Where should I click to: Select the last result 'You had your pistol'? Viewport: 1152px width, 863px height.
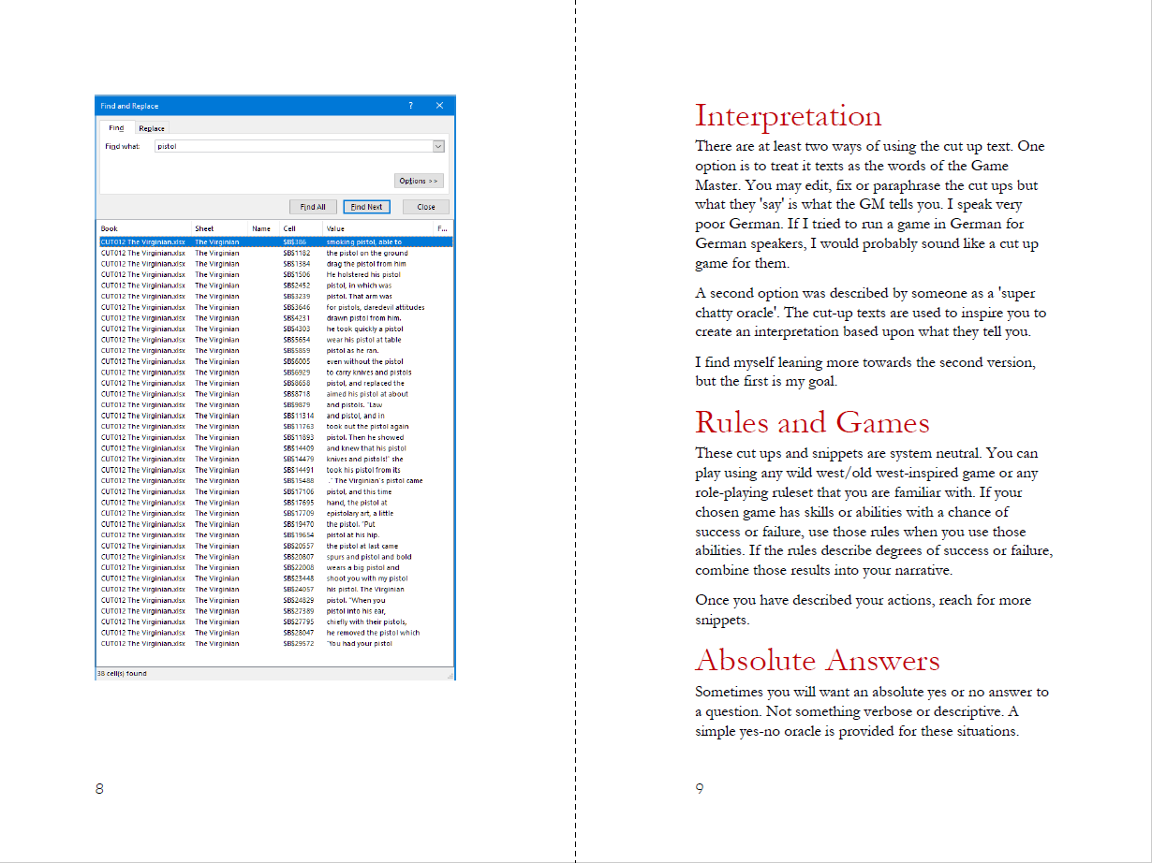coord(360,643)
